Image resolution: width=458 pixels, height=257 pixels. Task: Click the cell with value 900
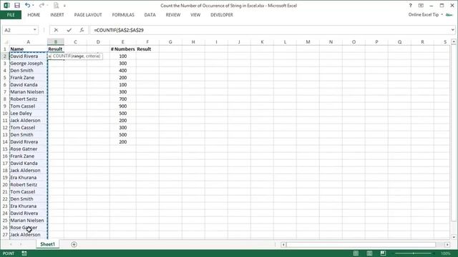click(x=122, y=106)
